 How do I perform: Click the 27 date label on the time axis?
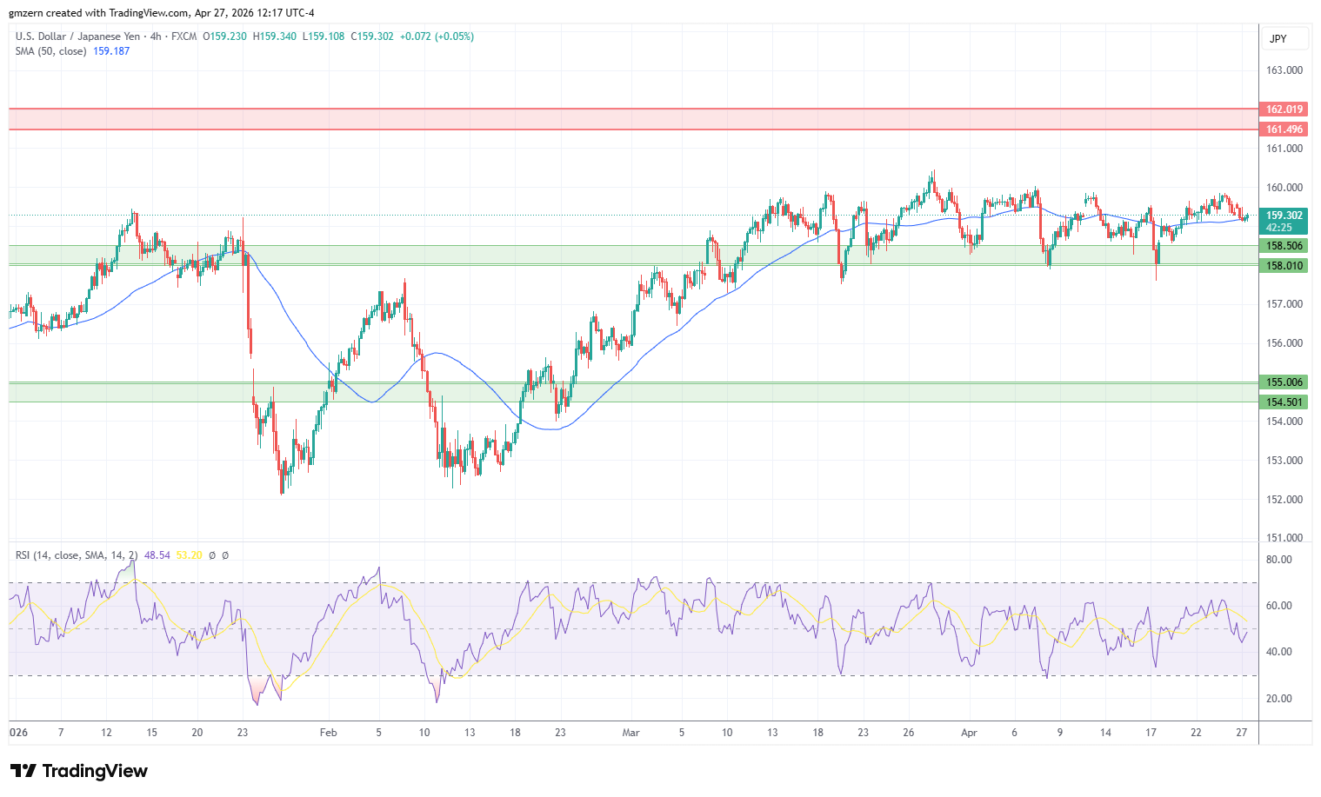click(x=1241, y=733)
